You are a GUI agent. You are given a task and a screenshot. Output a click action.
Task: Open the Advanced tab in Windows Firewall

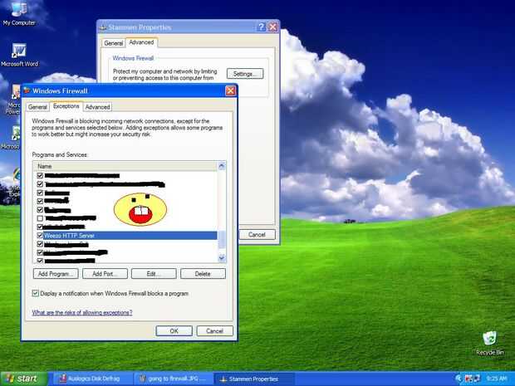pyautogui.click(x=97, y=107)
